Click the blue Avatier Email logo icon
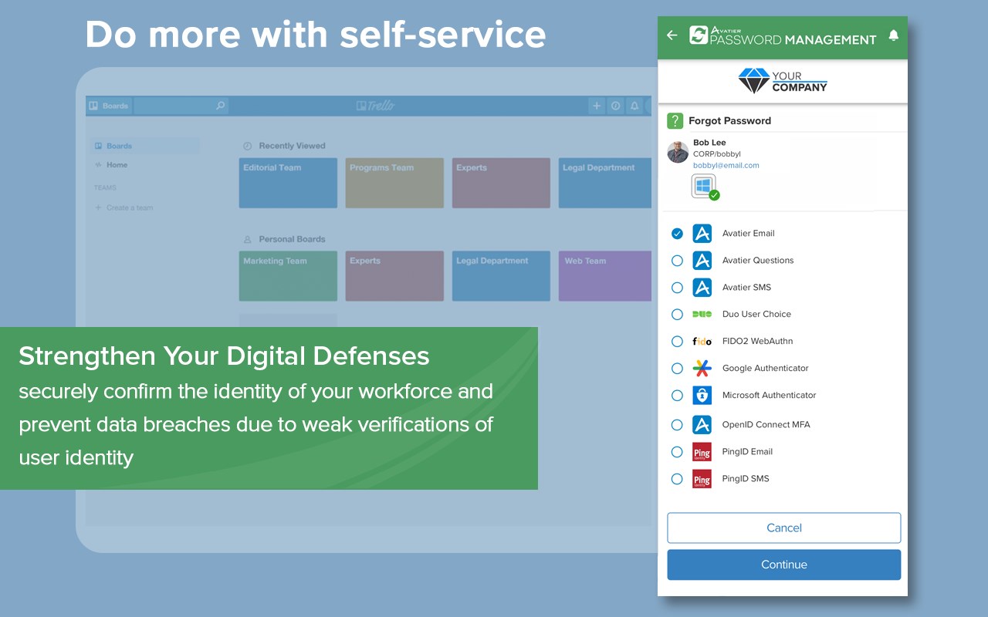 702,234
